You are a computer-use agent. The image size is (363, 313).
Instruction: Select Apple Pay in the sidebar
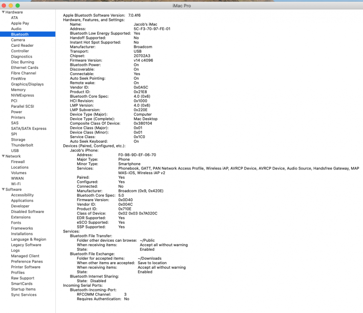(20, 23)
